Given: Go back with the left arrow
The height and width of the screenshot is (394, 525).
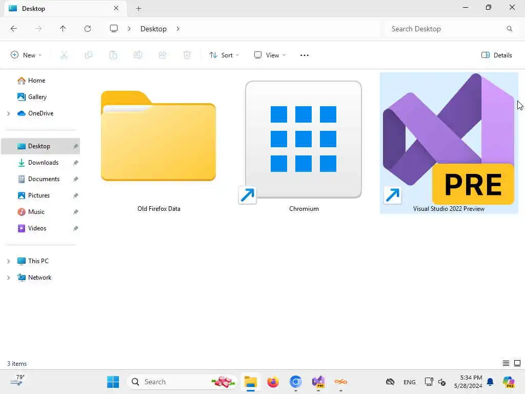Looking at the screenshot, I should click(x=14, y=29).
